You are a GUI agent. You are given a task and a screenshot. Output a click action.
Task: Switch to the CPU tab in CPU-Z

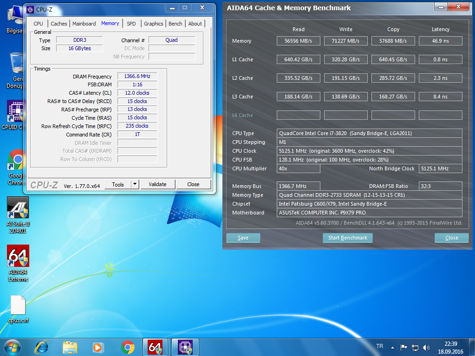point(38,24)
